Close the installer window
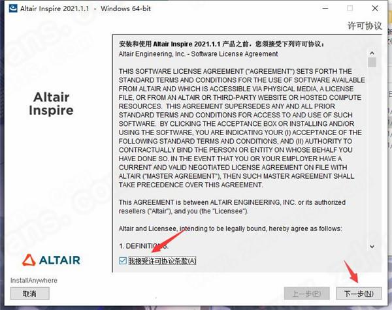Image resolution: width=392 pixels, height=310 pixels. pos(375,8)
